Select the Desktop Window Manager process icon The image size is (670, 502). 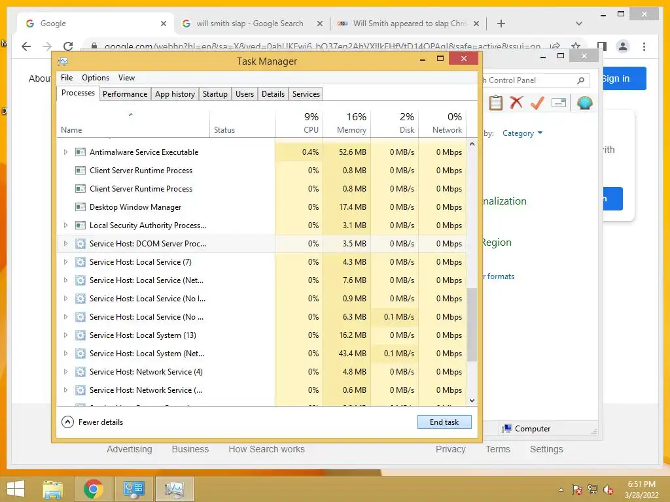coord(80,207)
